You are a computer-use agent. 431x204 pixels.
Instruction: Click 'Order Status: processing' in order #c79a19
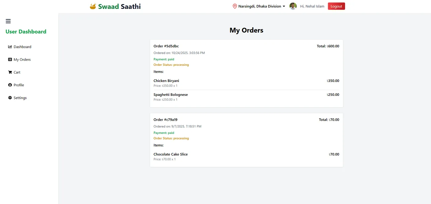(171, 138)
